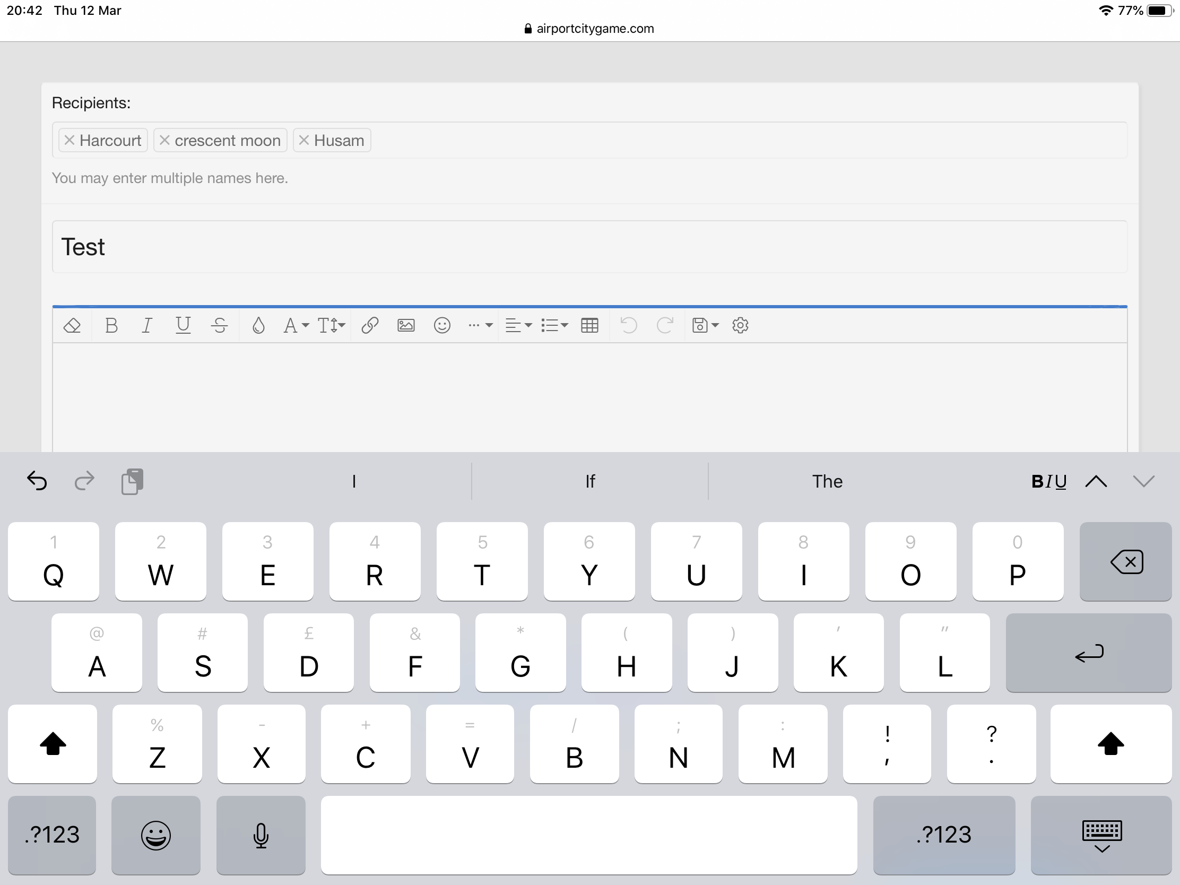The height and width of the screenshot is (885, 1180).
Task: Open the Text color droplet picker
Action: click(x=258, y=325)
